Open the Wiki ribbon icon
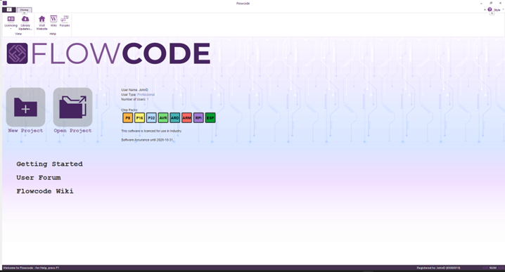Image resolution: width=505 pixels, height=272 pixels. point(53,19)
